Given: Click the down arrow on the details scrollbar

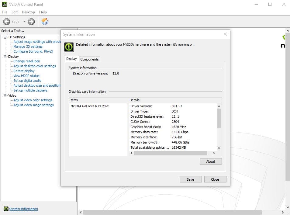Looking at the screenshot, I should point(219,148).
